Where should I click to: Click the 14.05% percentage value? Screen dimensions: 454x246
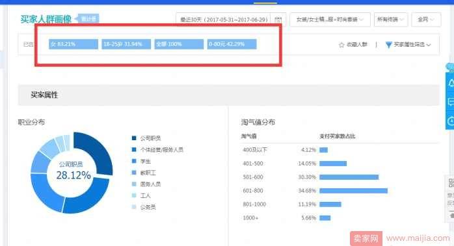pos(307,164)
